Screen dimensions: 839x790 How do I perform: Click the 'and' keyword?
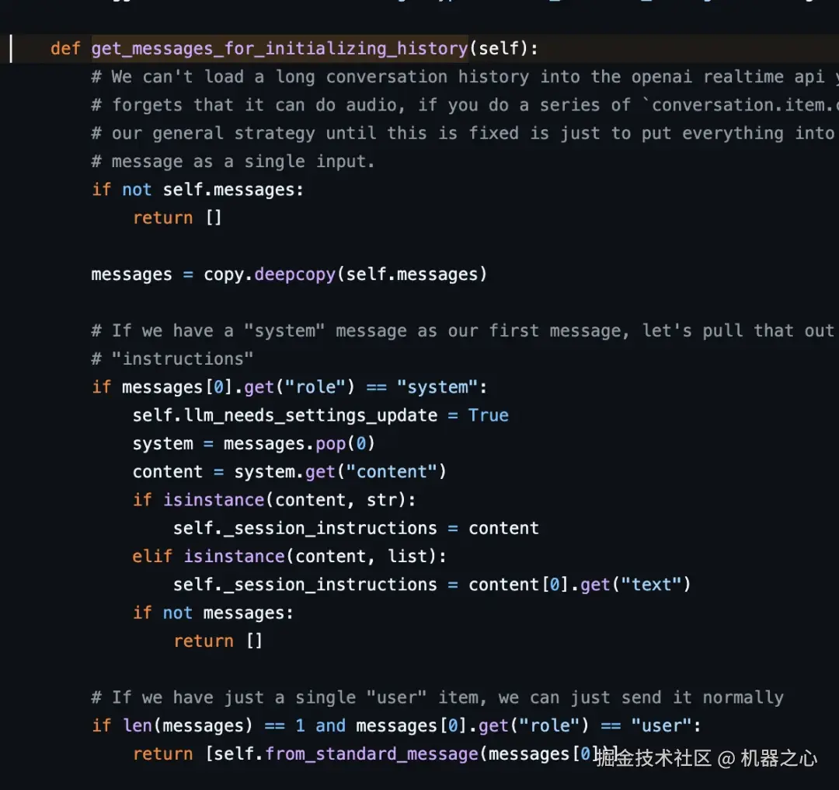click(330, 726)
